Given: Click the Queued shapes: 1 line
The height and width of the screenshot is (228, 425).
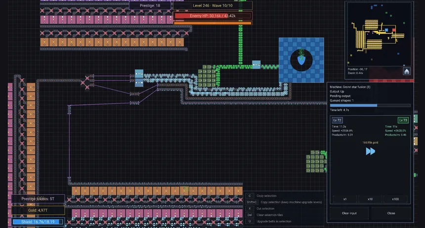Looking at the screenshot, I should pyautogui.click(x=341, y=101).
